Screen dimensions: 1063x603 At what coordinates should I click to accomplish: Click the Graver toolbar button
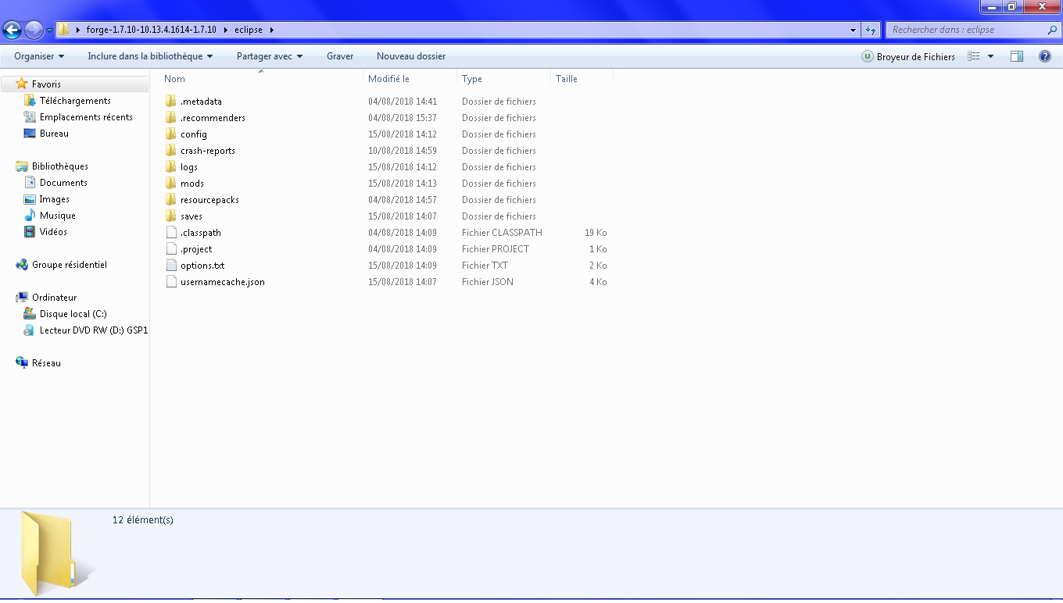340,56
